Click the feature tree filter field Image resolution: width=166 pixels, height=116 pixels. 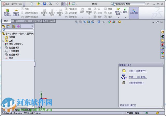coord(18,30)
